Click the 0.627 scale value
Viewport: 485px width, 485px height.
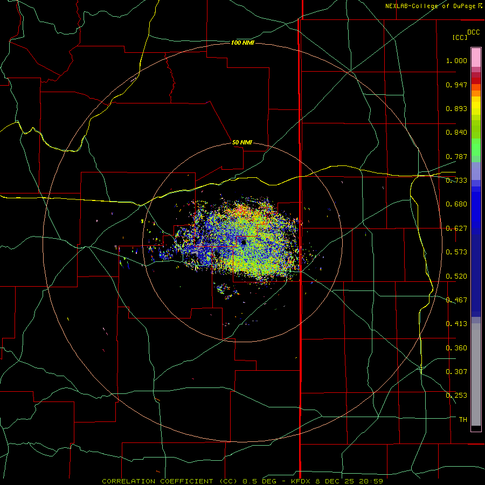tap(456, 228)
